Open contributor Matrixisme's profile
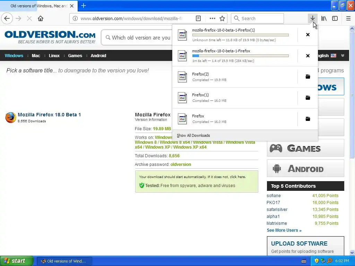 click(x=277, y=223)
